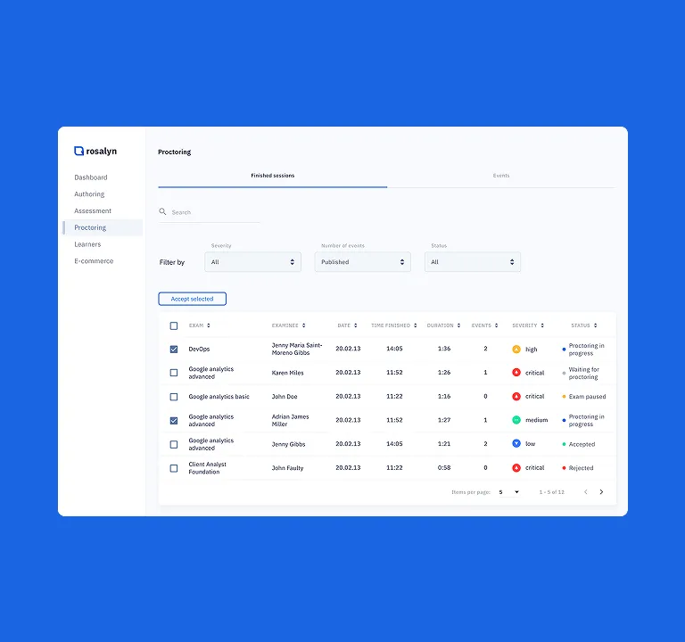
Task: Click examinee Jenny Maria Saint-Moreno Gibbs
Action: (297, 349)
